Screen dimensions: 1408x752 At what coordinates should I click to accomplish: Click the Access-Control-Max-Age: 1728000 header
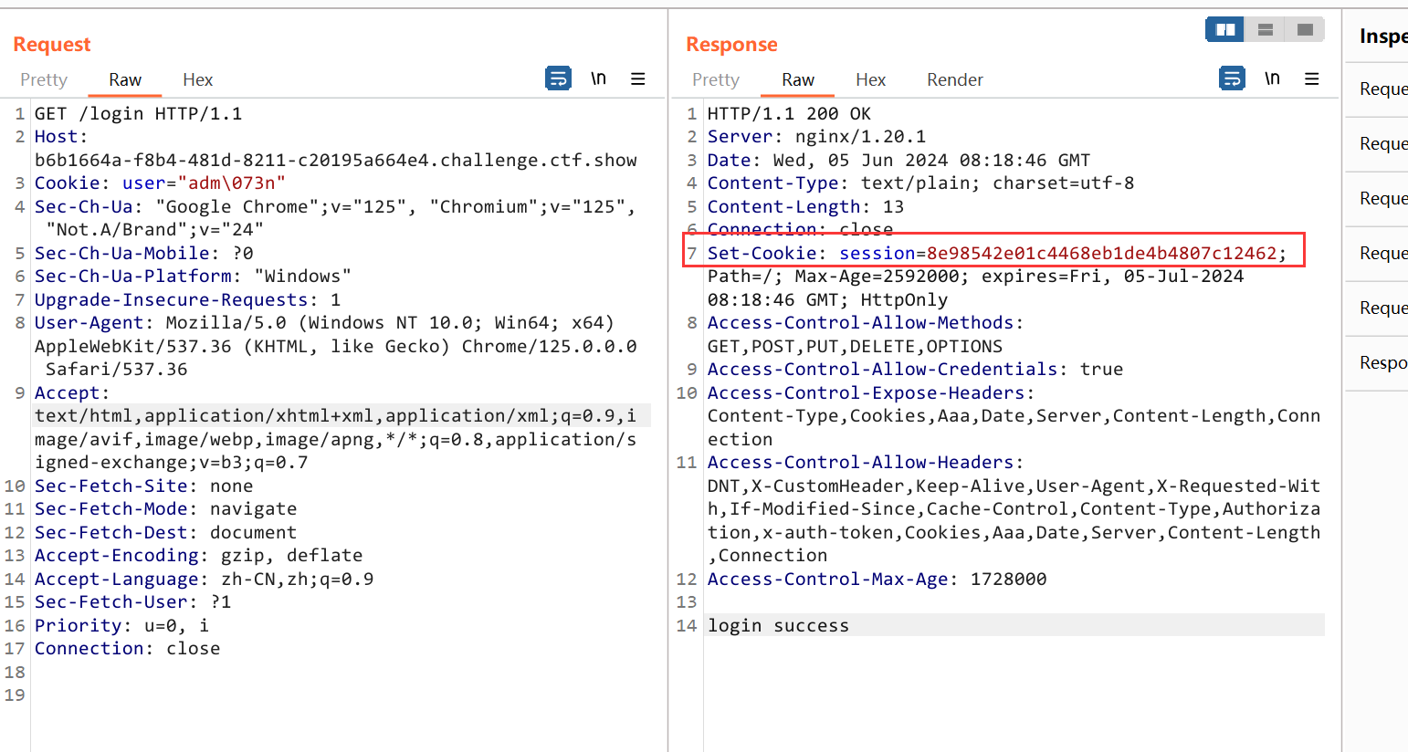click(x=877, y=580)
